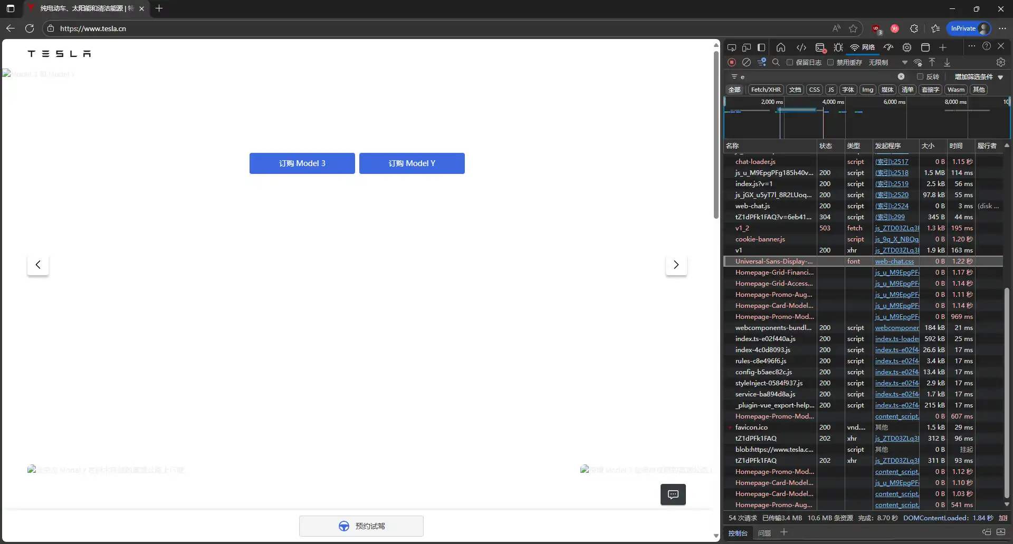Screen dimensions: 1013x544
Task: Toggle the DevTools activity bar sidebar icon
Action: (x=761, y=47)
